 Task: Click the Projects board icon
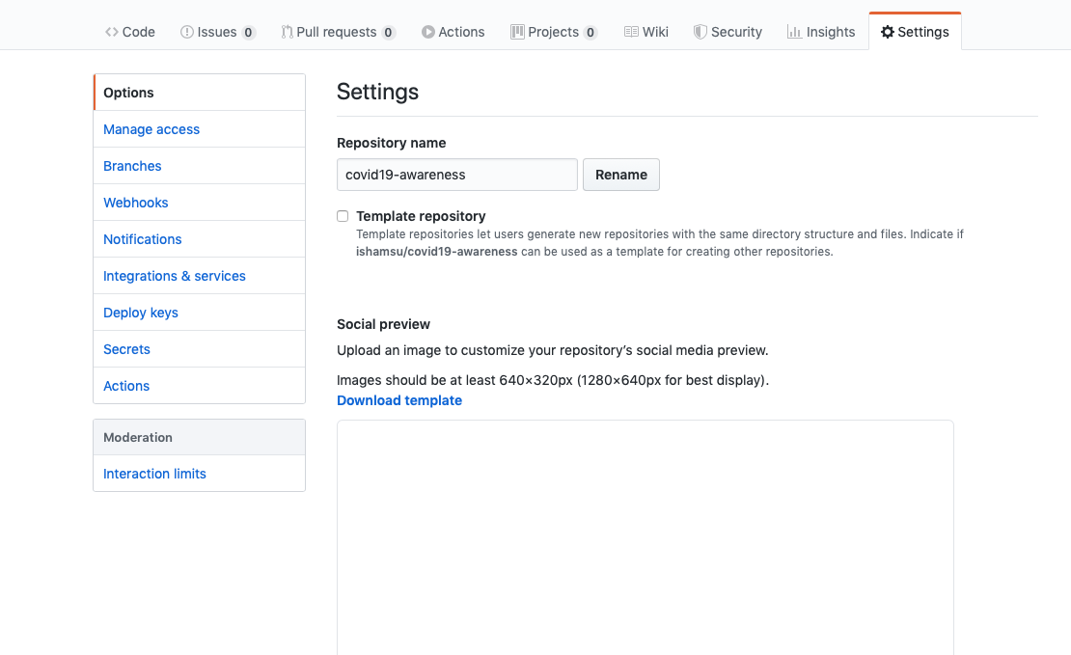515,31
